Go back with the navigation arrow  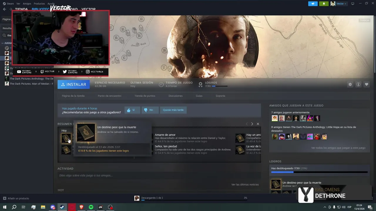[4, 9]
